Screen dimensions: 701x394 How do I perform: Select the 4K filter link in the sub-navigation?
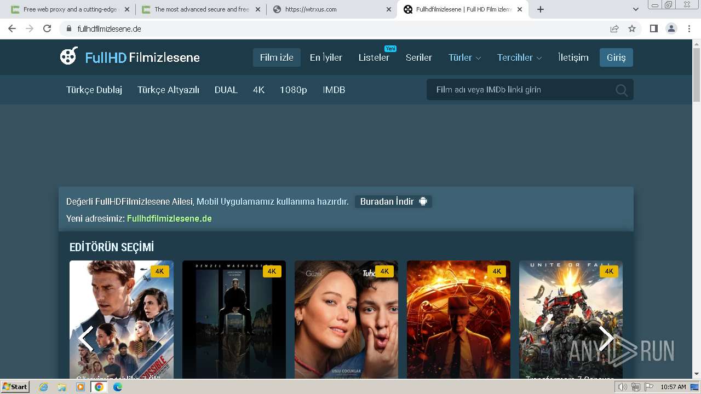tap(258, 90)
